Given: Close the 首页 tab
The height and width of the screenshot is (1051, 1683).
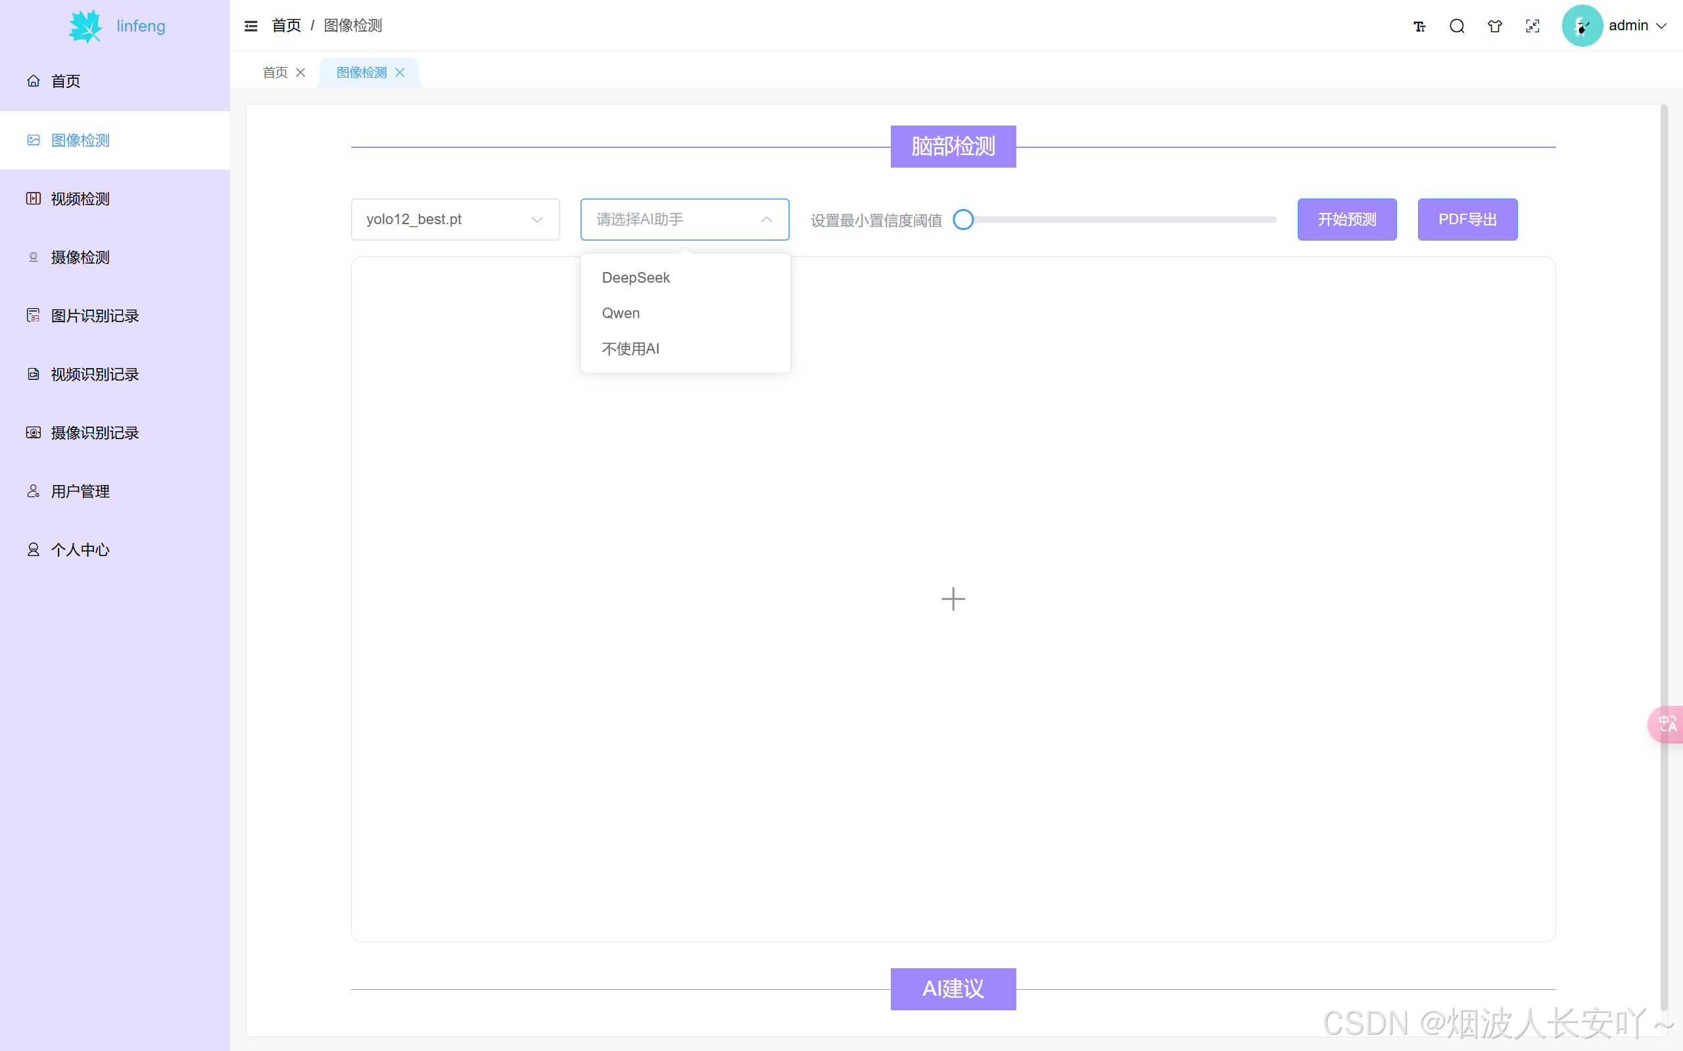Looking at the screenshot, I should 300,72.
